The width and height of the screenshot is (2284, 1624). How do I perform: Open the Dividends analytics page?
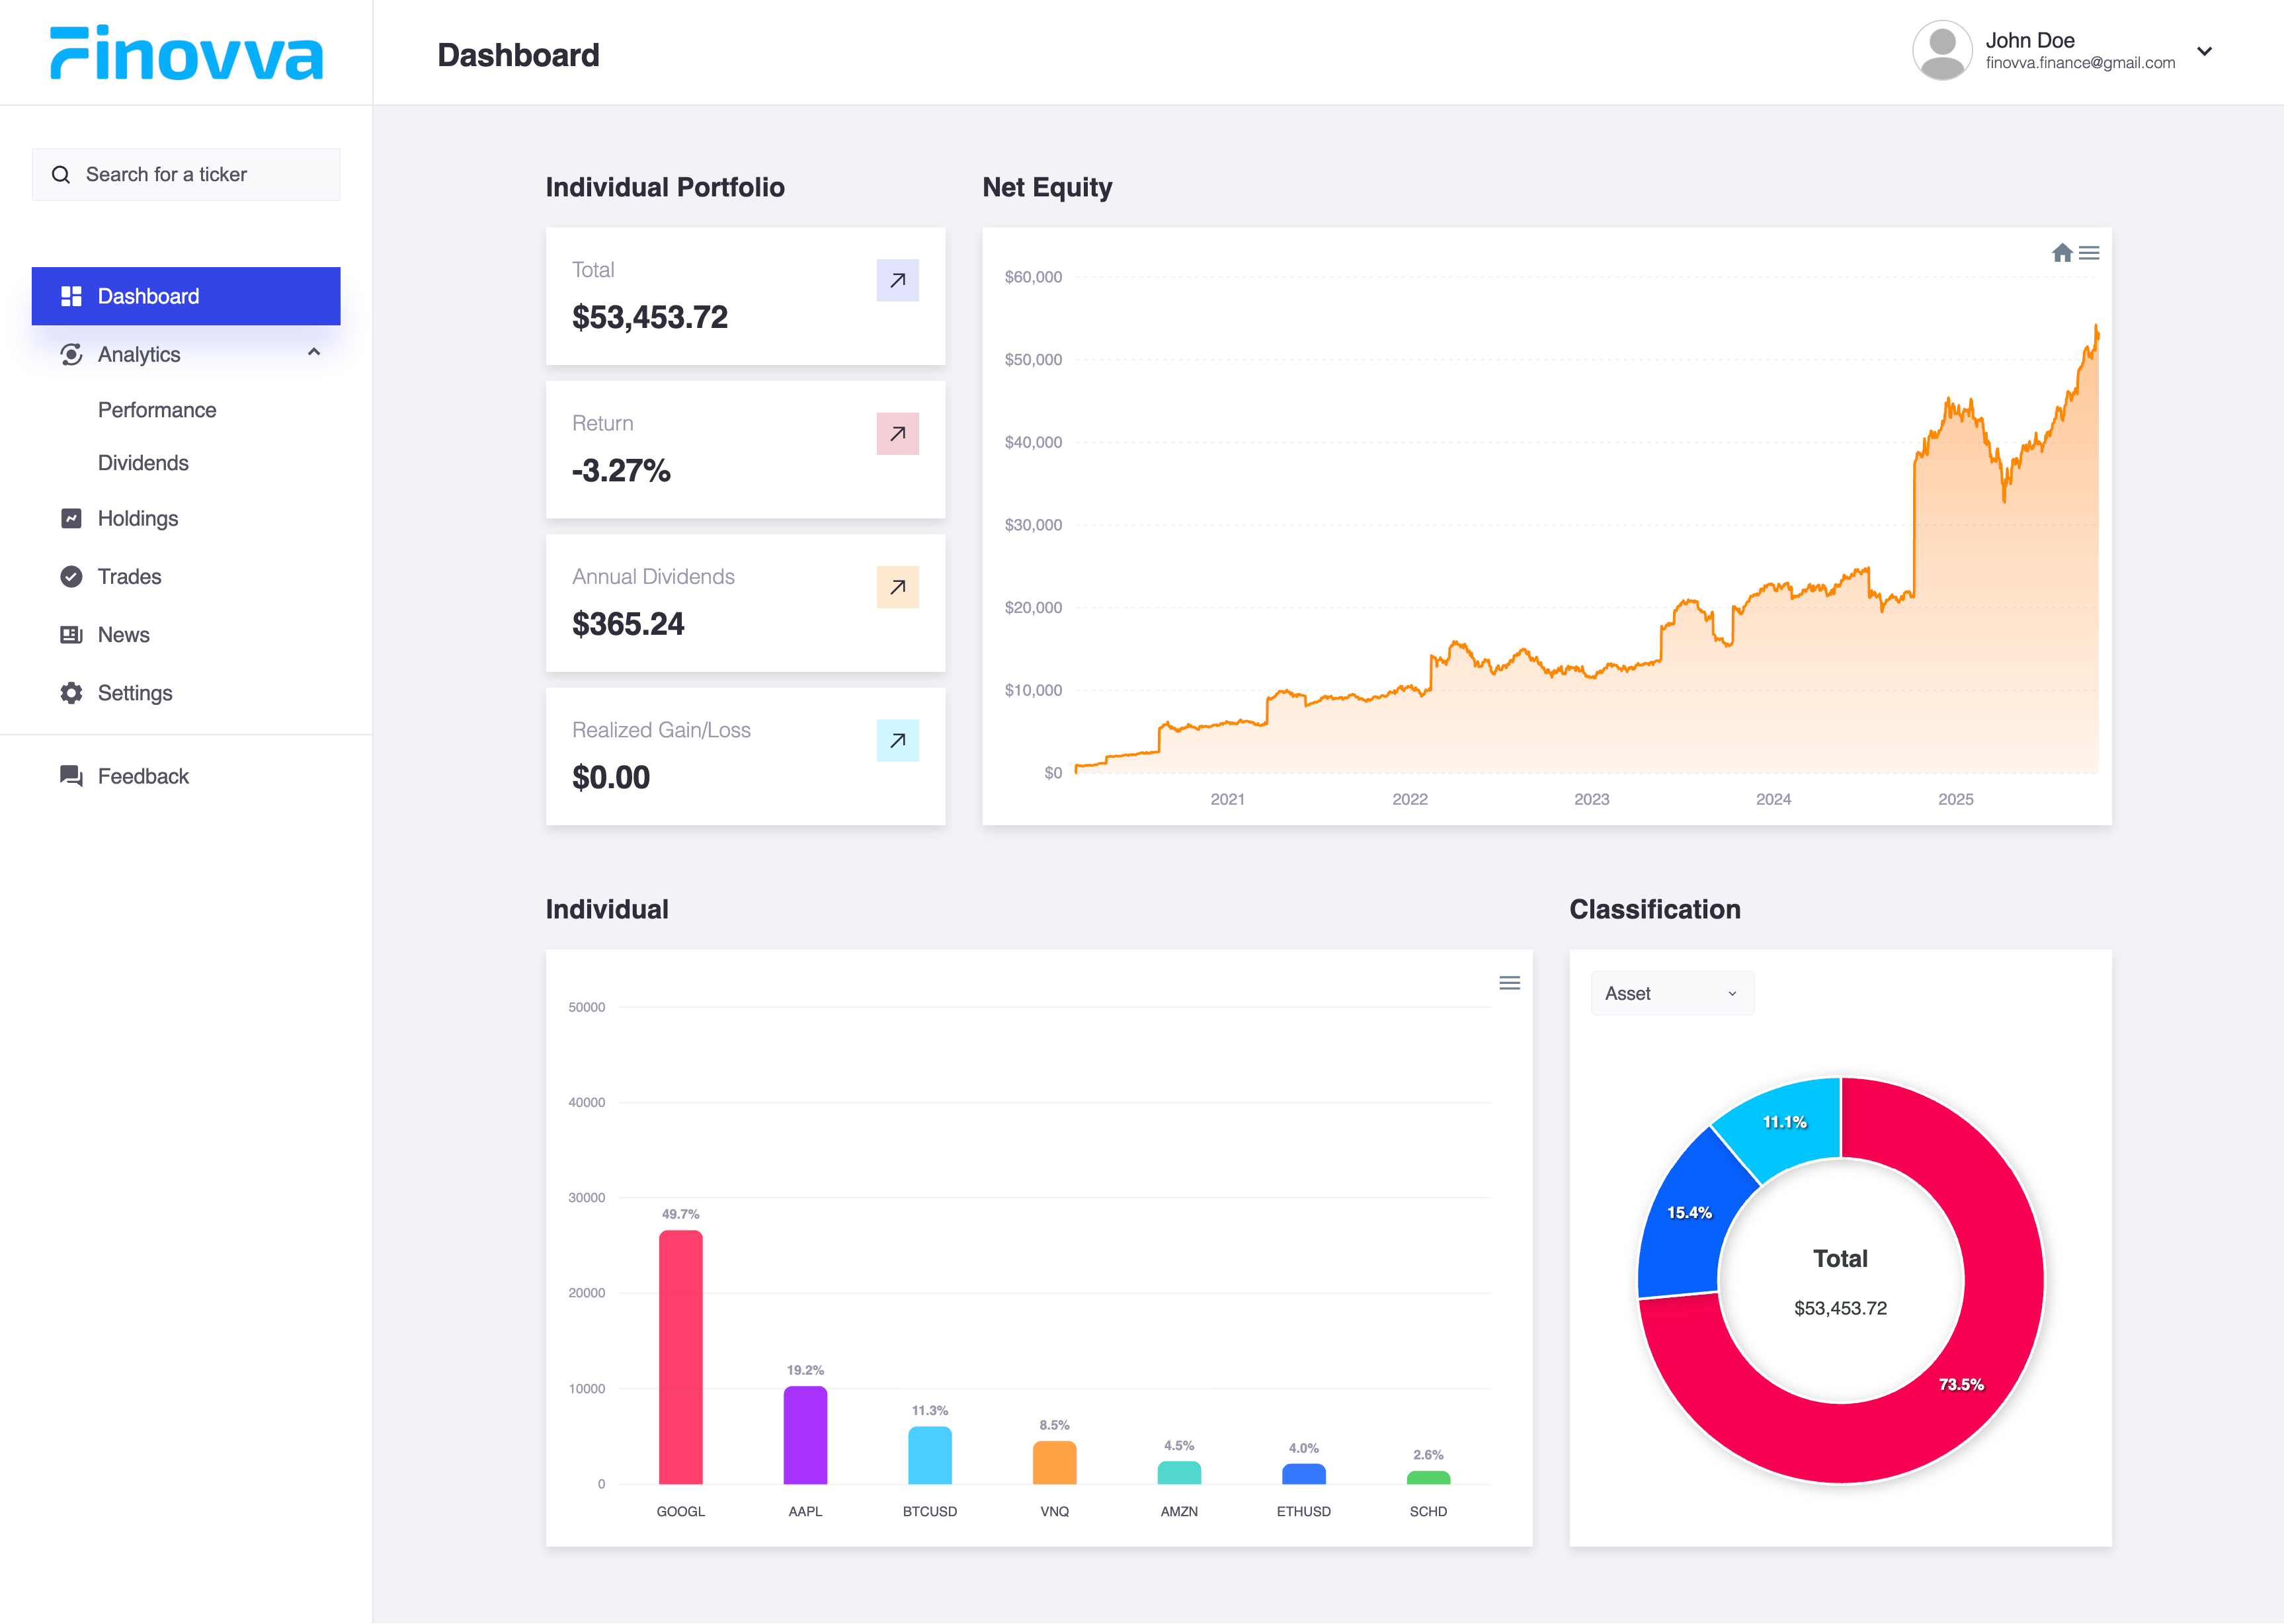[143, 463]
